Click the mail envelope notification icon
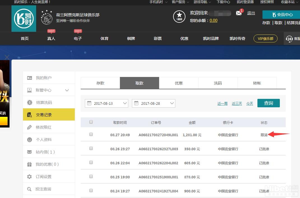The width and height of the screenshot is (300, 198). tap(239, 13)
